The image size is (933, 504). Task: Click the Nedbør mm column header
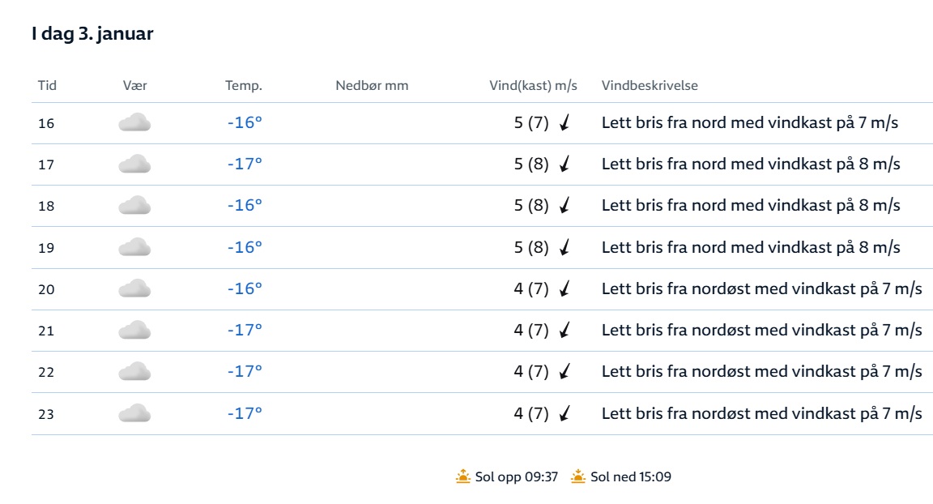pyautogui.click(x=372, y=85)
